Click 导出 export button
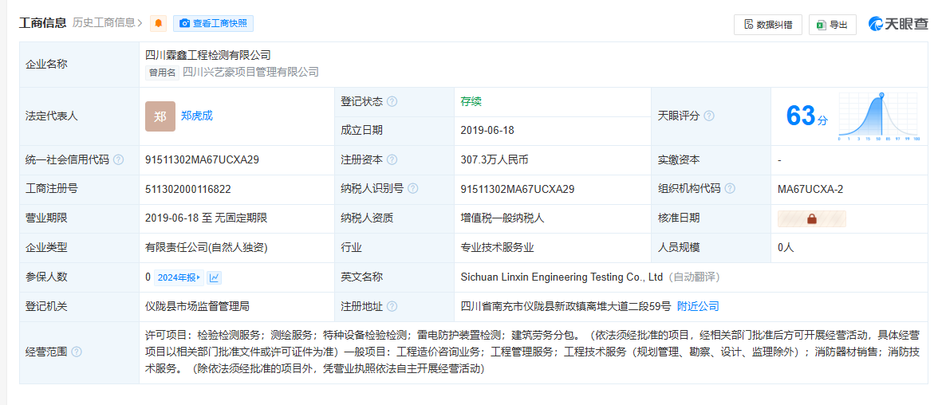Viewport: 938px width, 405px height. coord(833,25)
